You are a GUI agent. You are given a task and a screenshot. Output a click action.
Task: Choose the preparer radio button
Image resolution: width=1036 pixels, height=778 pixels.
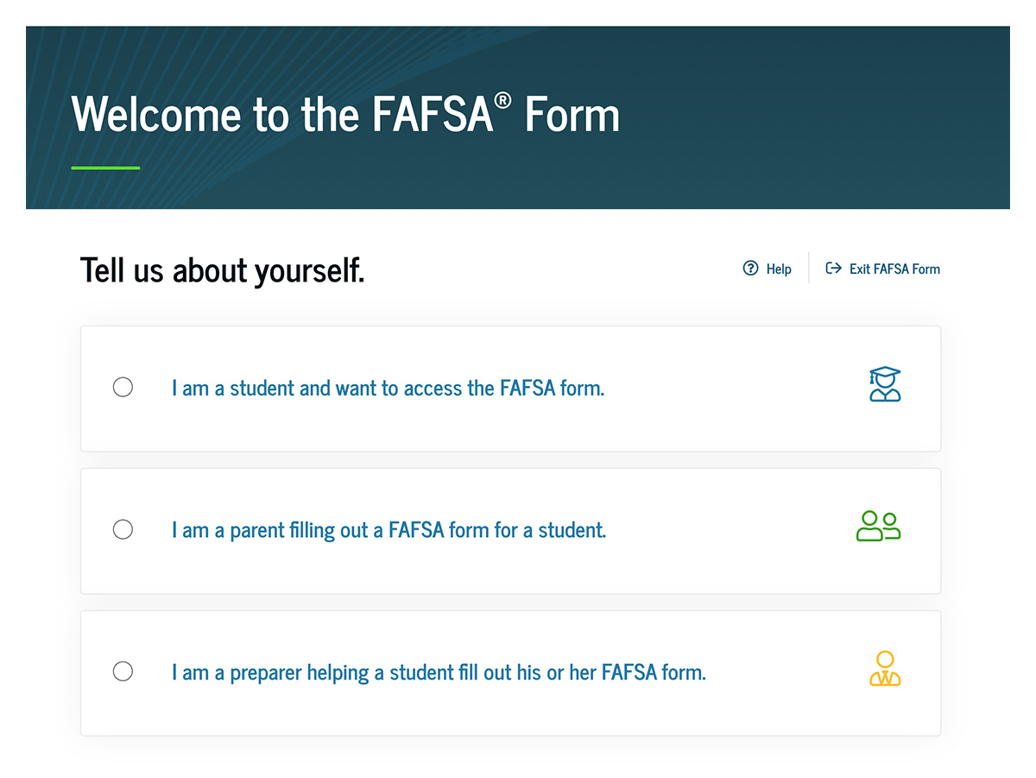[123, 671]
